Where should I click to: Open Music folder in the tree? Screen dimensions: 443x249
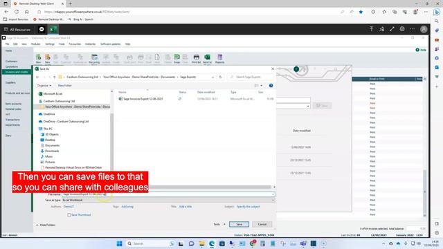click(48, 156)
